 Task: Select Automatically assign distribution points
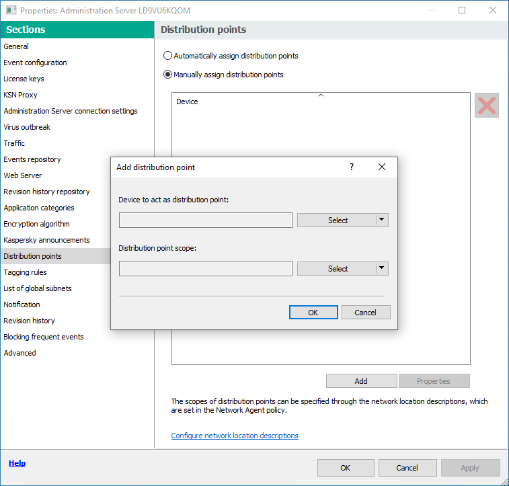pos(168,56)
